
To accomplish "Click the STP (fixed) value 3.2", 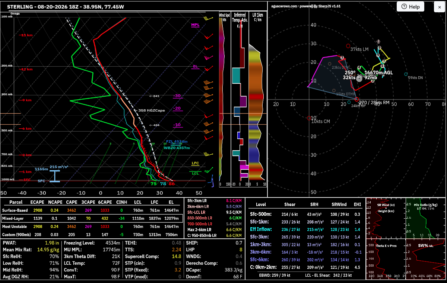I will (x=178, y=270).
